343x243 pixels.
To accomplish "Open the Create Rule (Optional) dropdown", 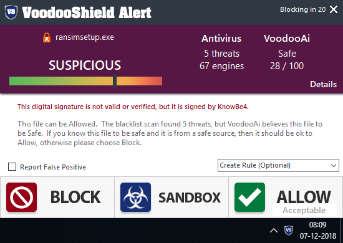I will [278, 165].
